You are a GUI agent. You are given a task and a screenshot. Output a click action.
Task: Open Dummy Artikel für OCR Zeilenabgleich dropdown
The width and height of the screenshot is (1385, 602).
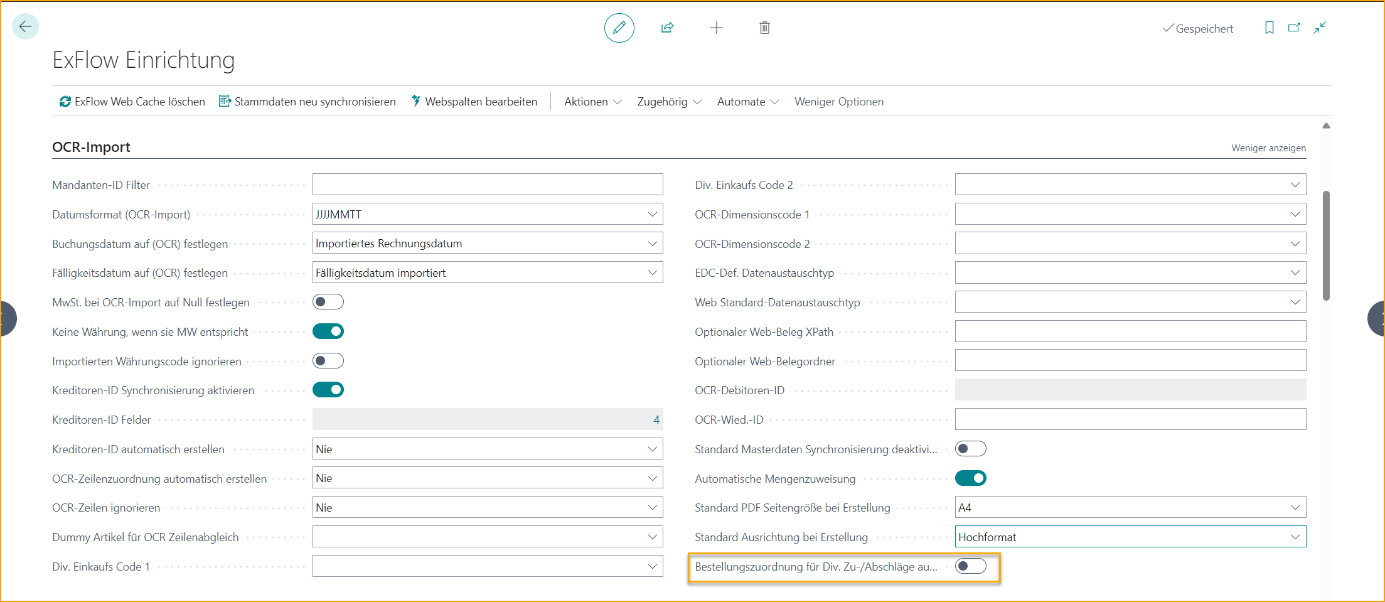(x=653, y=537)
